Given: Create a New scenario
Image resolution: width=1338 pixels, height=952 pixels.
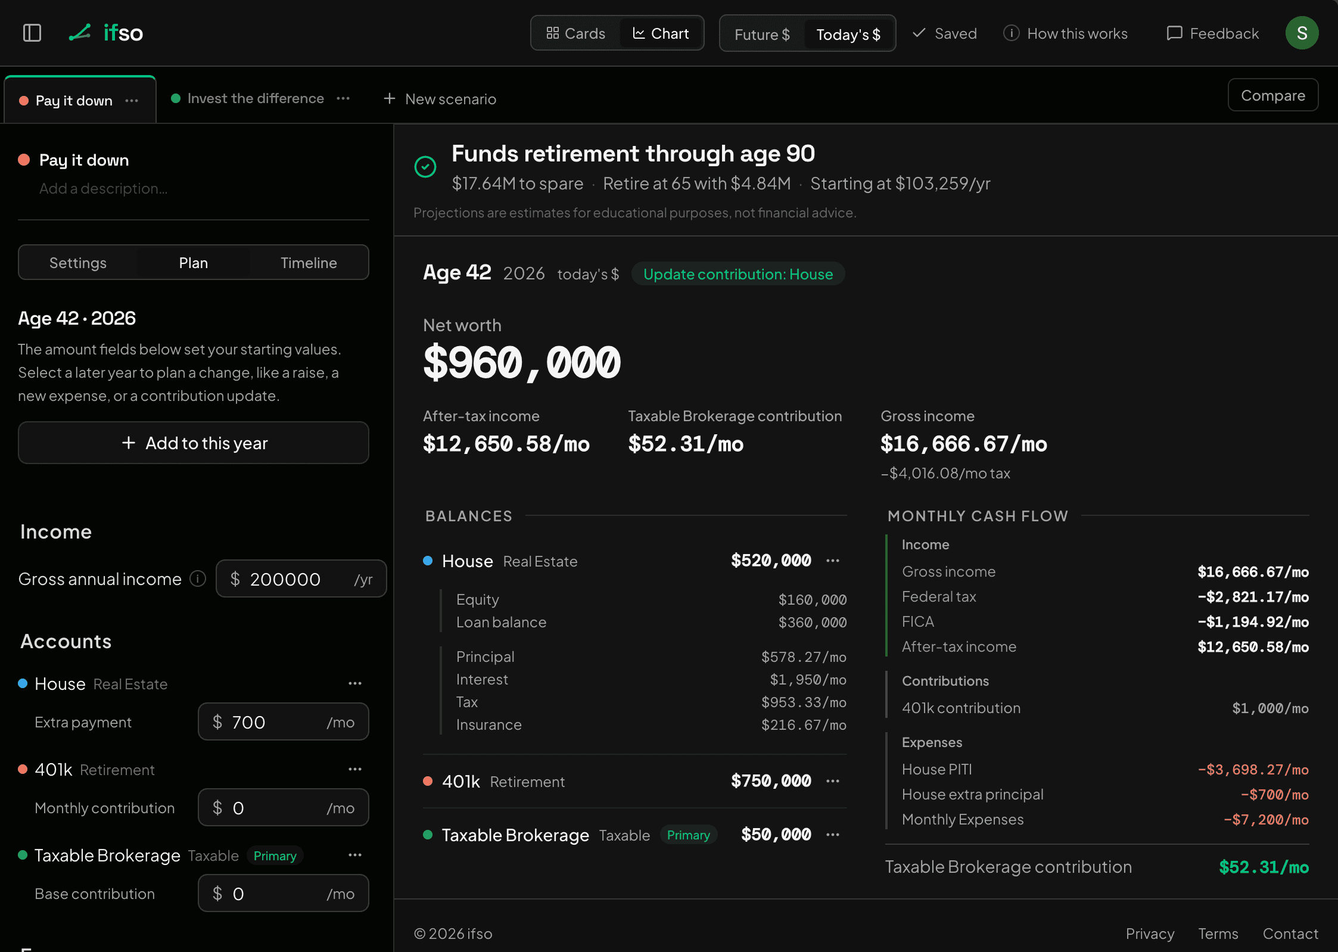Looking at the screenshot, I should 440,99.
